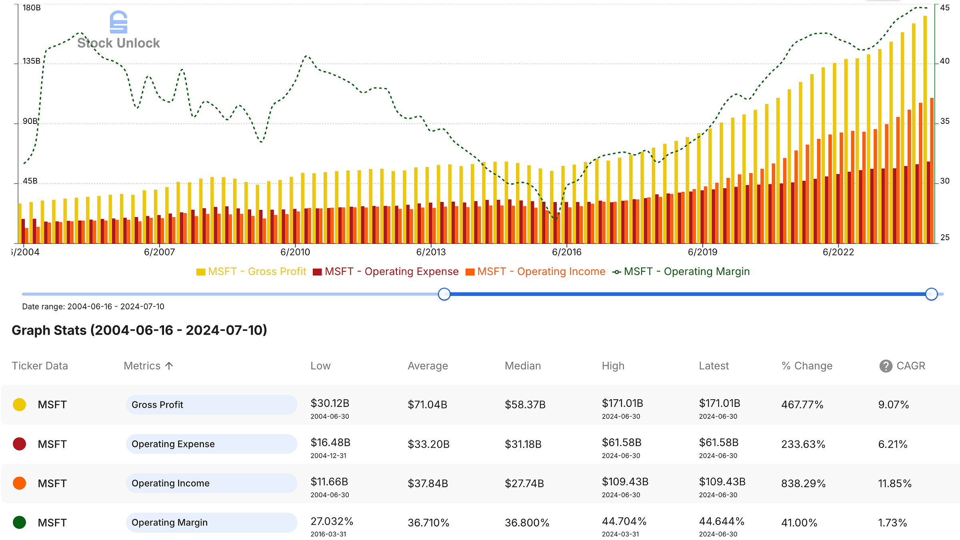Click Operating Margin median 36.800%
Image resolution: width=960 pixels, height=540 pixels.
pos(527,522)
